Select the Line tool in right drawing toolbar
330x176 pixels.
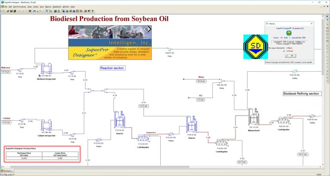click(x=327, y=24)
